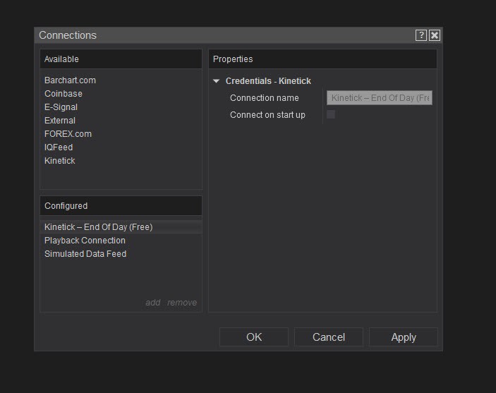Select Kinetick – End Of Day (Free) configured connection
Screen dimensions: 496x393
pyautogui.click(x=98, y=227)
